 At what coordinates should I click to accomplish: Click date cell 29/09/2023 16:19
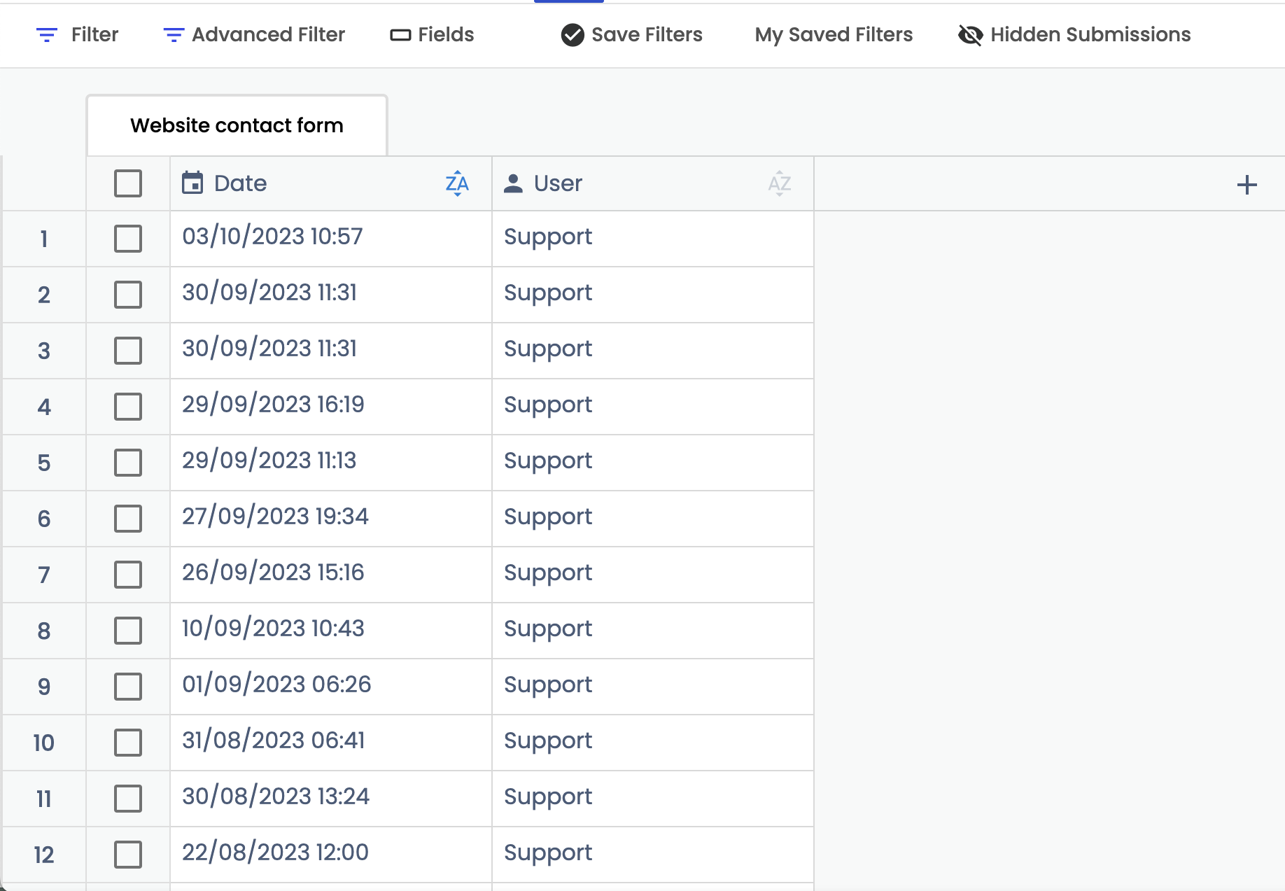tap(331, 407)
